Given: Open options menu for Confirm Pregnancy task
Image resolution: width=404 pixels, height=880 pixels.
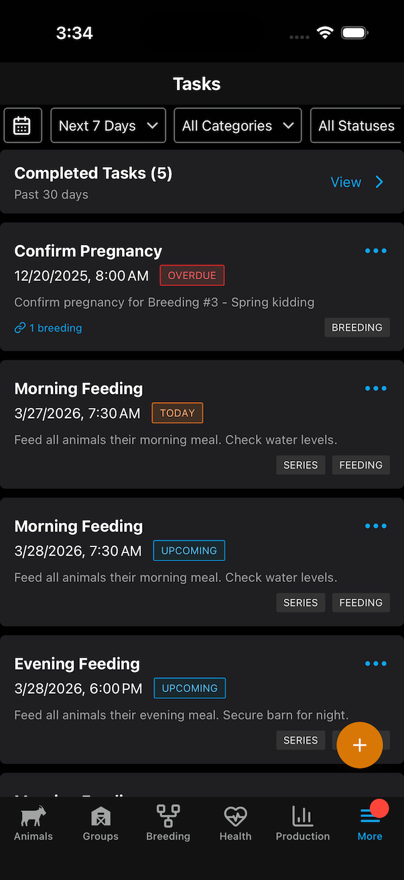Looking at the screenshot, I should (x=376, y=250).
